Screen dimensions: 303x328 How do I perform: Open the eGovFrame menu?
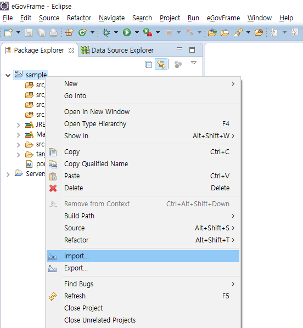point(223,18)
